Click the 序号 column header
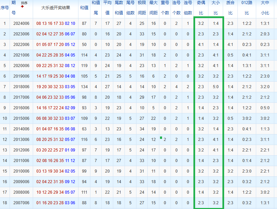 pyautogui.click(x=4, y=8)
